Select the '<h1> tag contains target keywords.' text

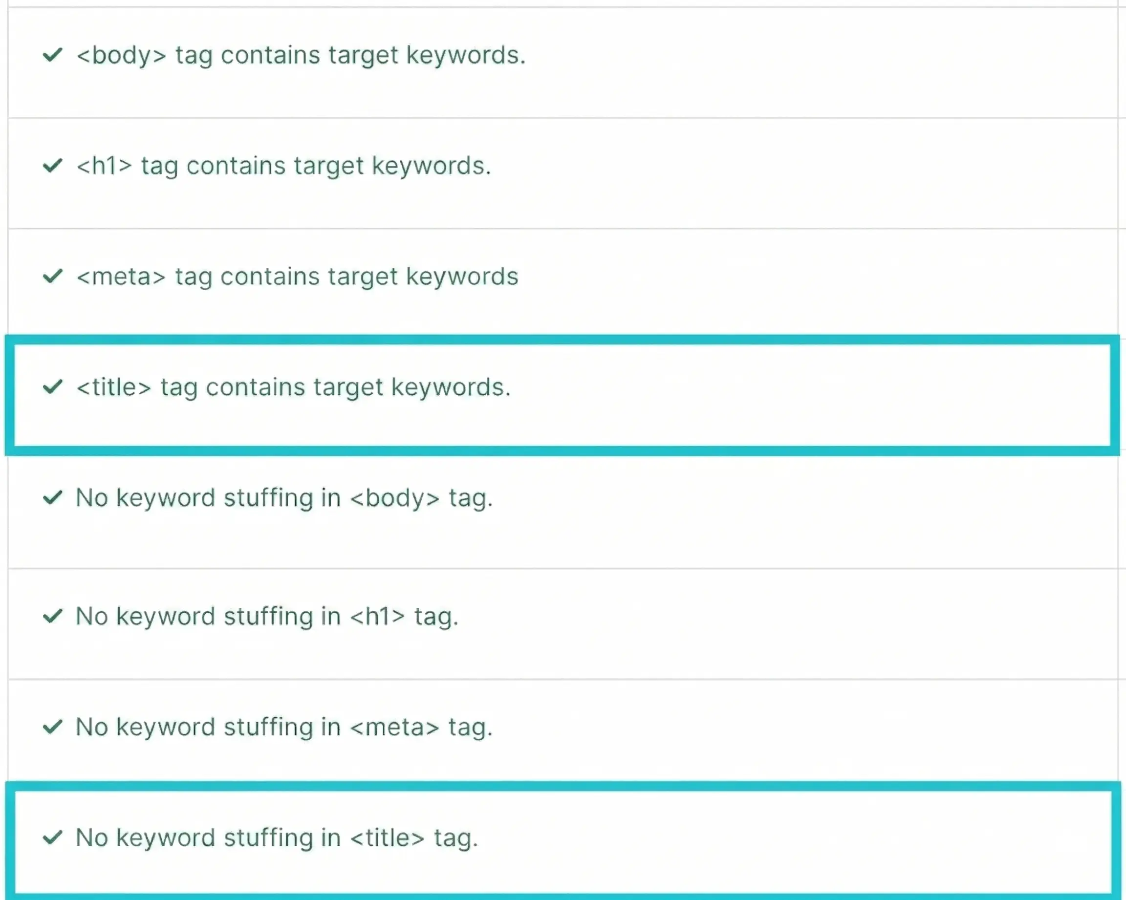(x=283, y=166)
